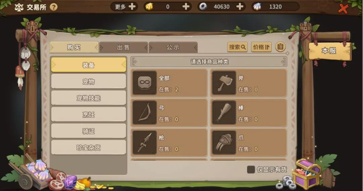
Task: Switch to the 公示 tab
Action: tap(173, 47)
